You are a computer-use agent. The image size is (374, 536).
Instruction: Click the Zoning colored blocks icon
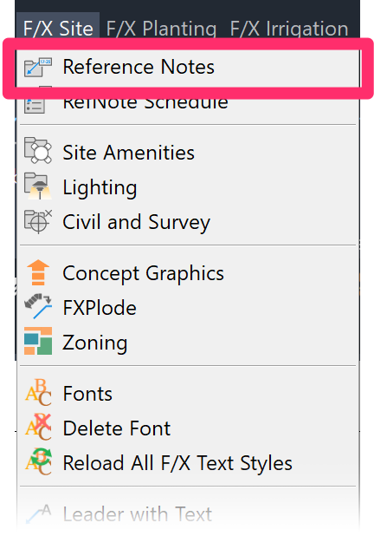[38, 341]
